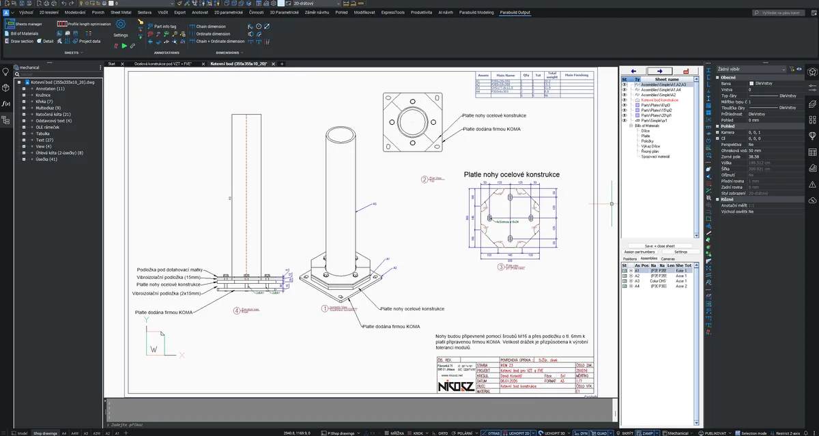Expand the Annotation (11) tree node
Screen dimensions: 819x436
[x=23, y=89]
